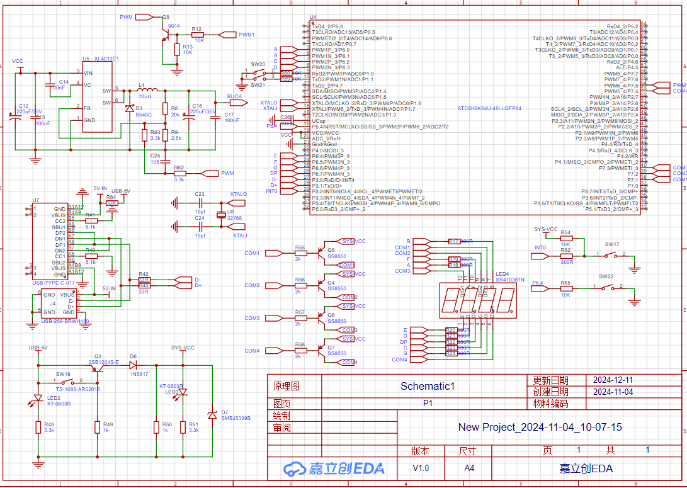Viewport: 687px width, 488px height.
Task: Click diode D6 1N5817
Action: [133, 365]
